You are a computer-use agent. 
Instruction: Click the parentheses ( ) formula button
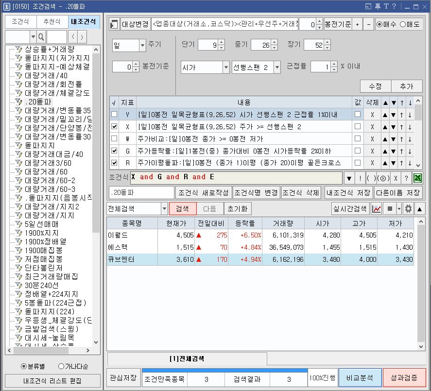[373, 177]
